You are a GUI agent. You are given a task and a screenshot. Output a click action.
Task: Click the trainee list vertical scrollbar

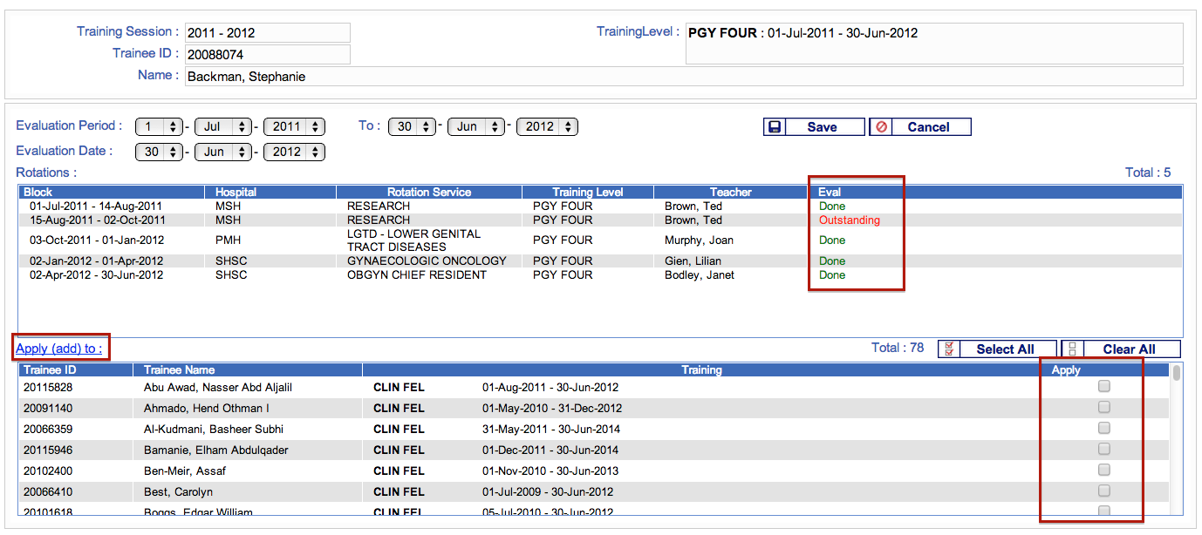coord(1177,436)
